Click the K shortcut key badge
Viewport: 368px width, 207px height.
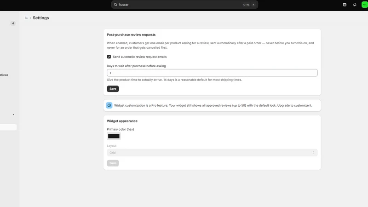(x=253, y=5)
